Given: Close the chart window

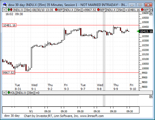Looking at the screenshot, I should pos(148,5).
